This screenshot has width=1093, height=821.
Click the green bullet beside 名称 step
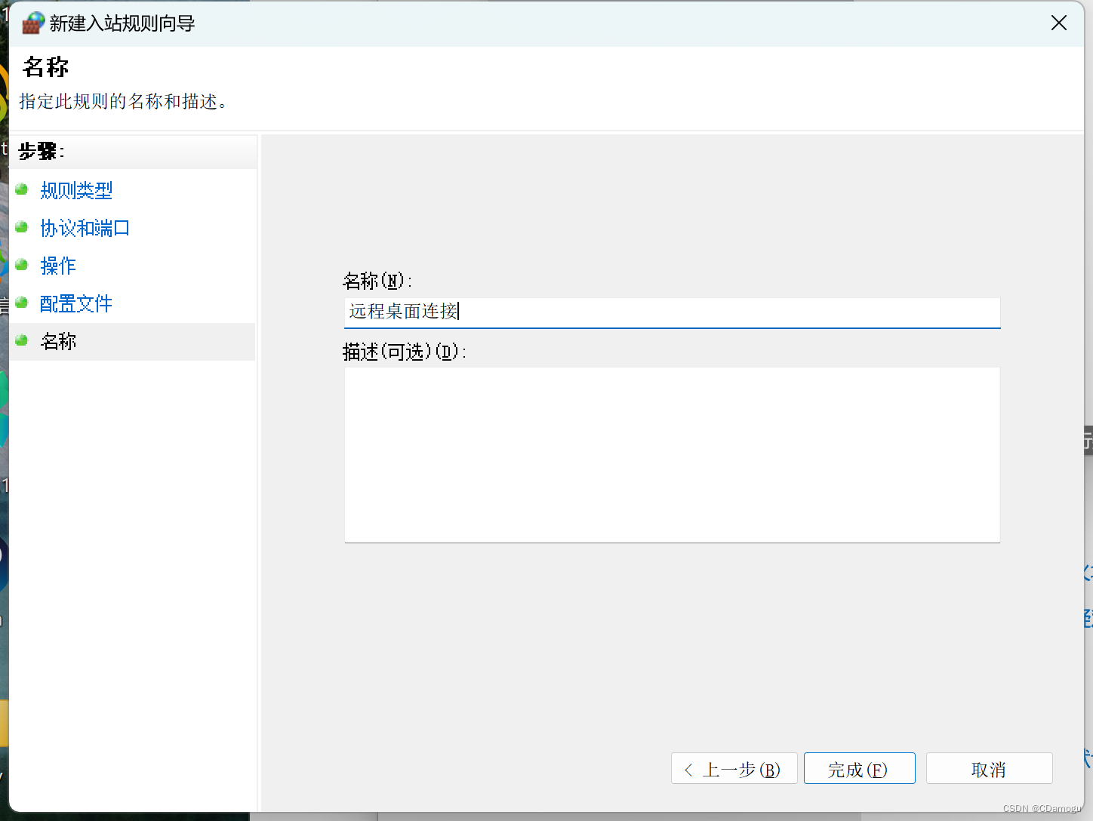22,340
